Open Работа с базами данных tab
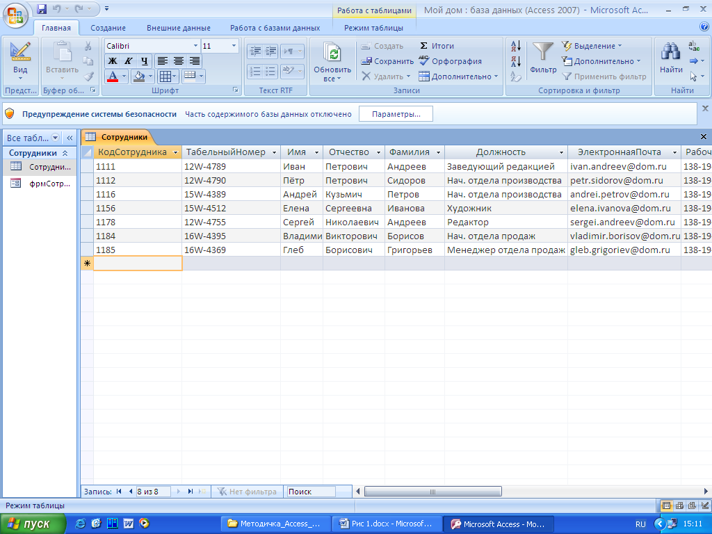This screenshot has width=712, height=534. (275, 28)
